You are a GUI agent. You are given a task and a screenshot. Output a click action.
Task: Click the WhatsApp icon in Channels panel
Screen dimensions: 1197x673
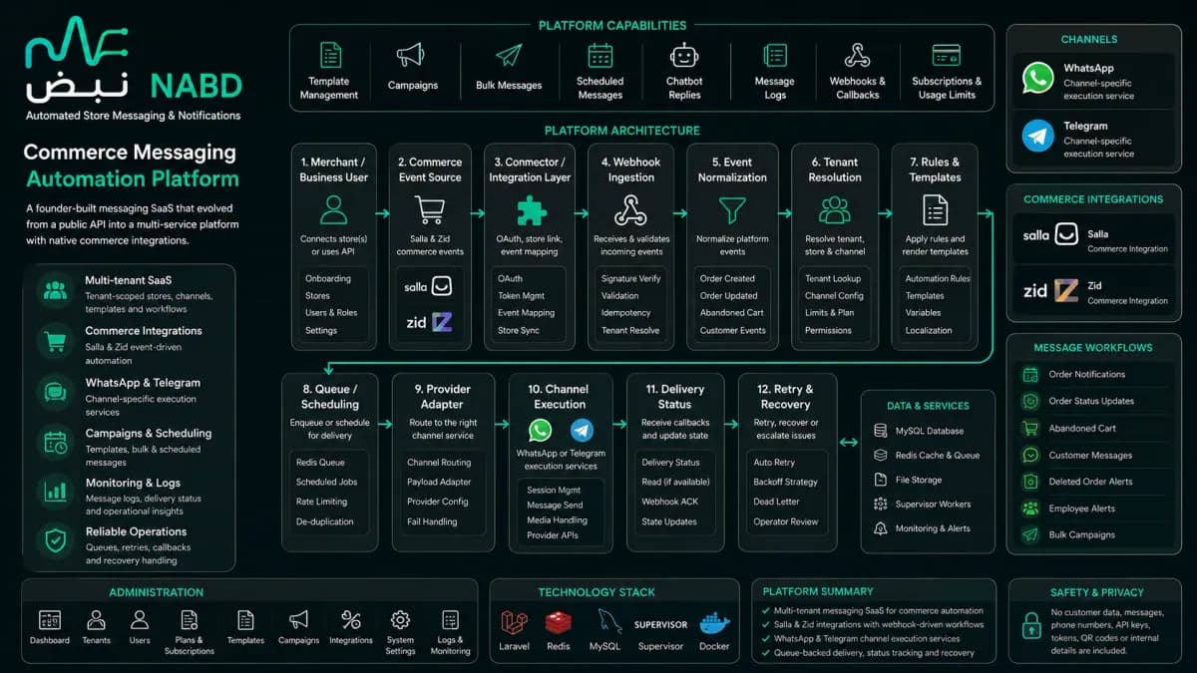pyautogui.click(x=1037, y=79)
